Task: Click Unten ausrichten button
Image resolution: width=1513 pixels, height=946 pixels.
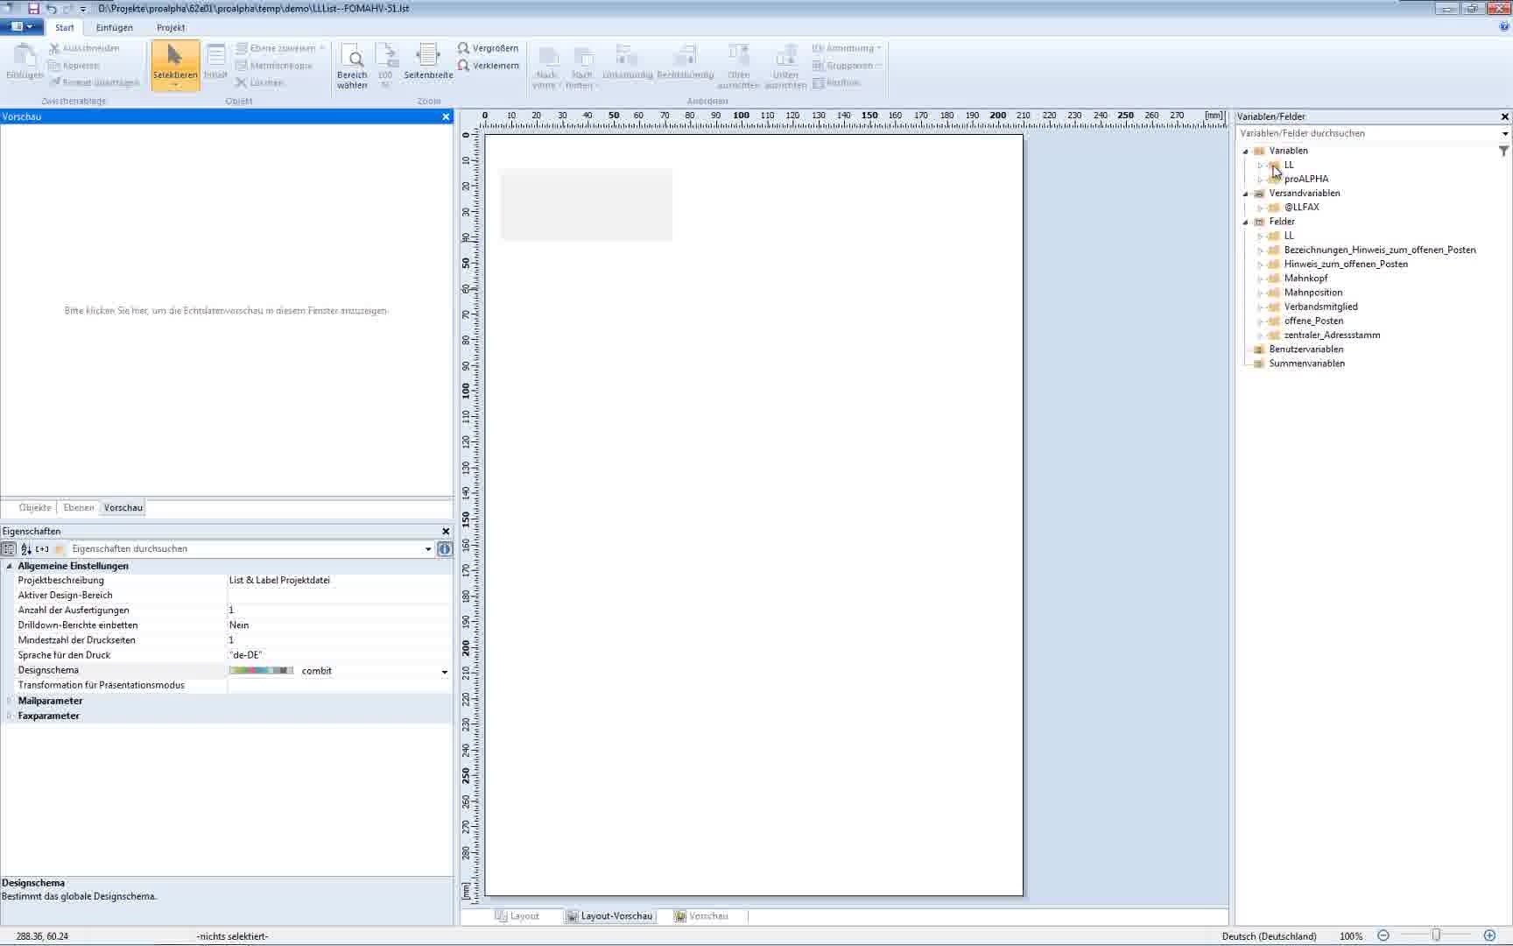Action: (x=785, y=67)
